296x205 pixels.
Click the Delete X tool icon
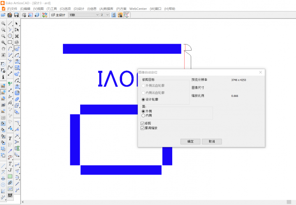pyautogui.click(x=17, y=36)
